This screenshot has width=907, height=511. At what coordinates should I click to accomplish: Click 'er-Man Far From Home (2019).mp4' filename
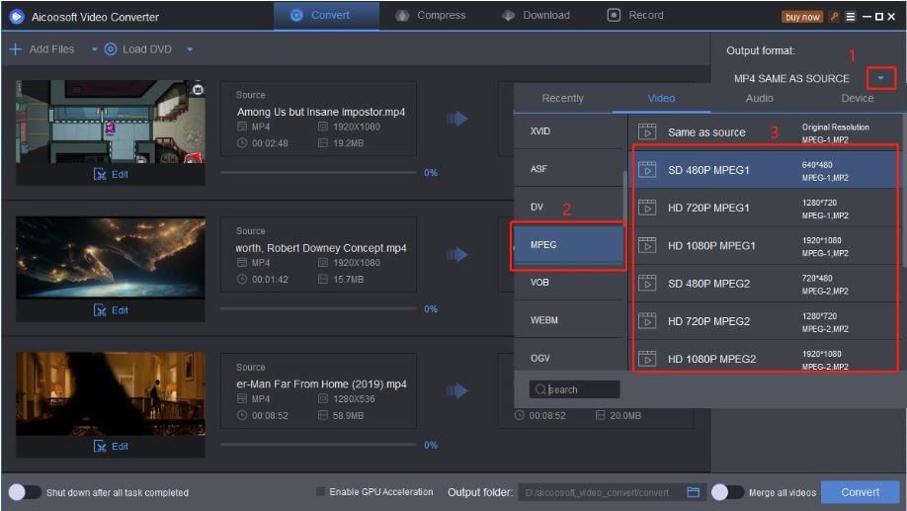click(321, 384)
